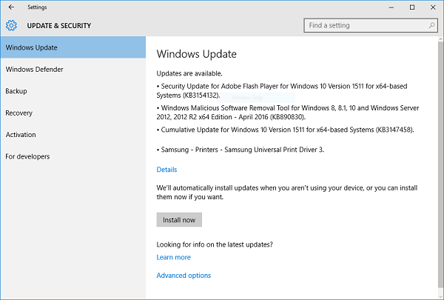Close the Settings window
Viewport: 444px width, 300px height.
[x=433, y=7]
